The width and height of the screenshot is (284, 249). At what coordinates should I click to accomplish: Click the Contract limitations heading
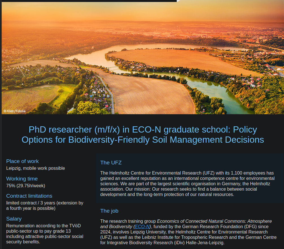tap(29, 196)
